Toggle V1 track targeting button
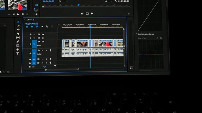Screen dimensions: 202x113 (34, 44)
